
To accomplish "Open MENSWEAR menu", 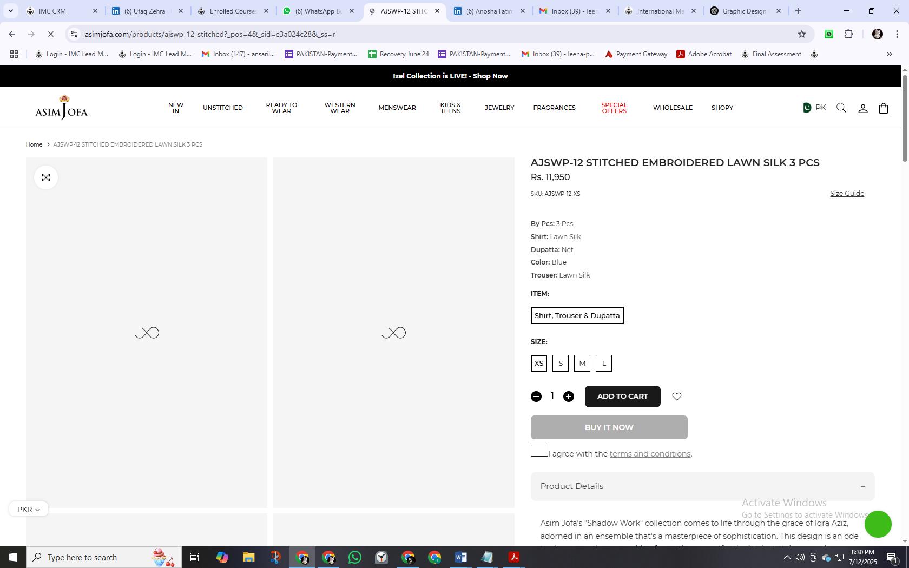I will [x=397, y=108].
